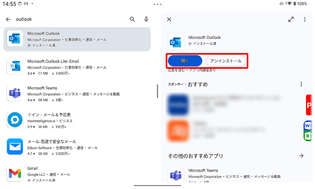Select the Gmail title text
Screen dimensions: 315x189
coord(33,169)
